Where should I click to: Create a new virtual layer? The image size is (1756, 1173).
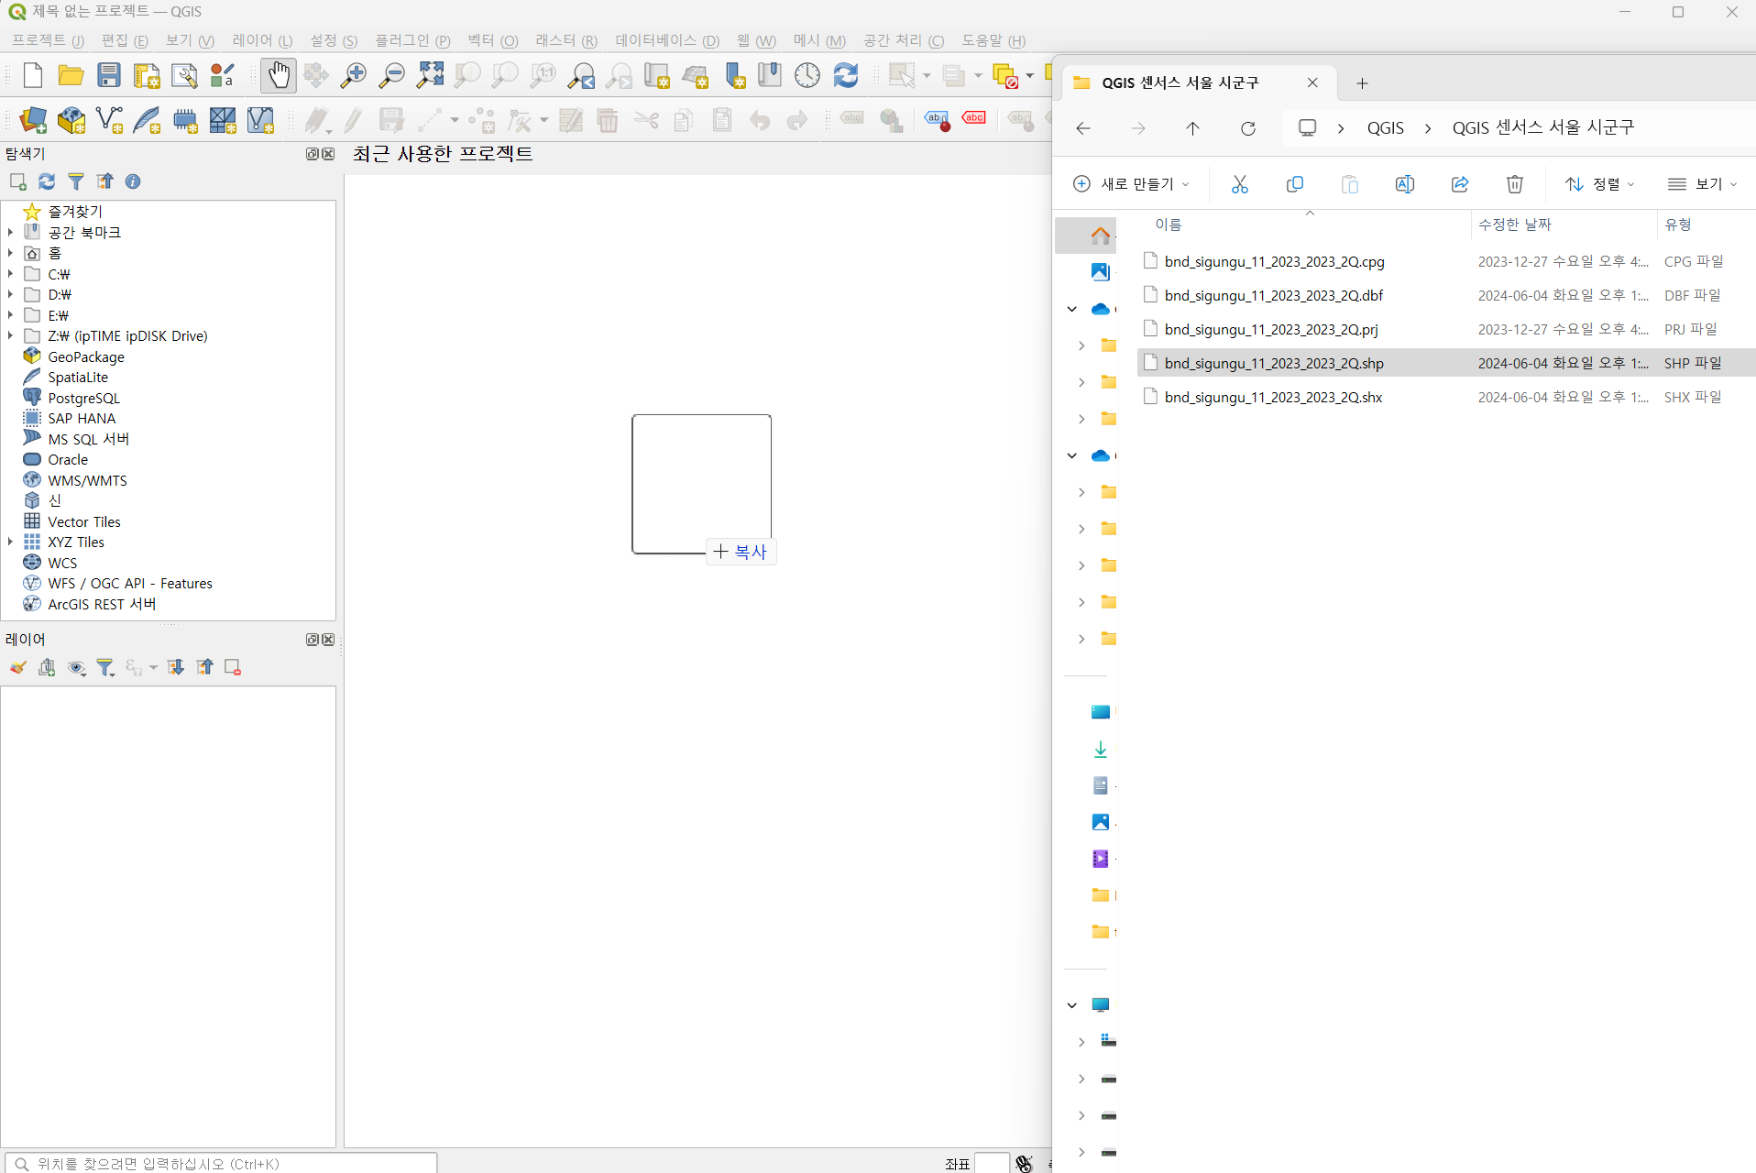tap(261, 120)
